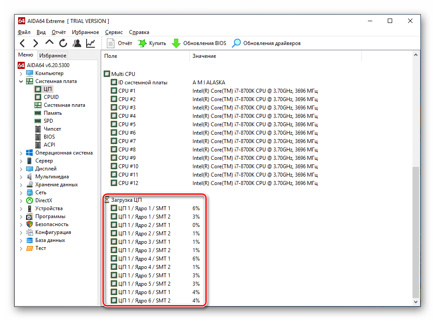435x321 pixels.
Task: Select CPUID in the tree
Action: point(51,97)
